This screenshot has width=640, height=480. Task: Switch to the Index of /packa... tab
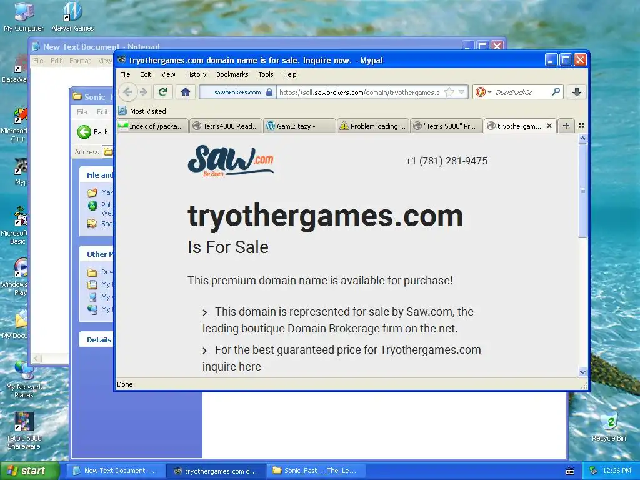click(152, 126)
